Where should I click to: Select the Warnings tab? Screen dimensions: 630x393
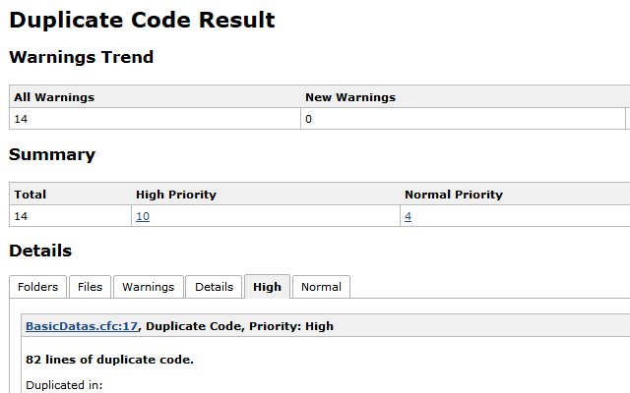[149, 287]
